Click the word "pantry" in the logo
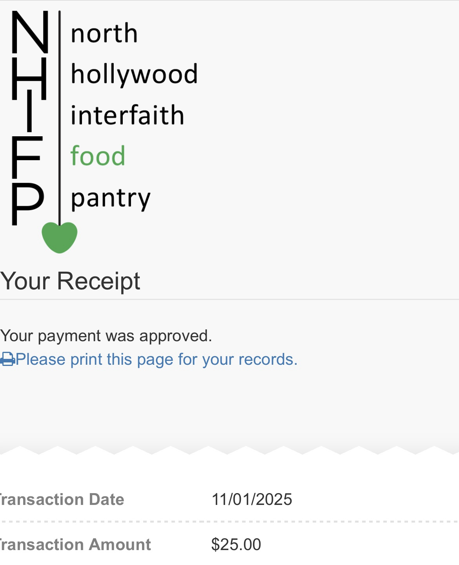This screenshot has width=459, height=565. click(111, 198)
